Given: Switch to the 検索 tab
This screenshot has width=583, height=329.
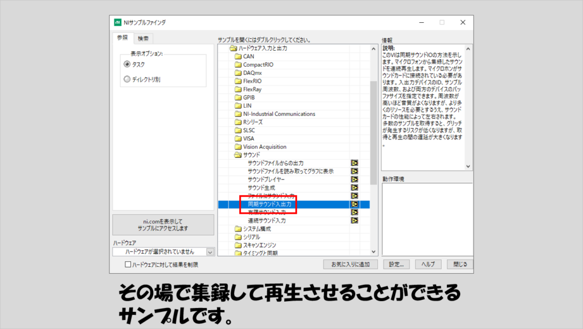Looking at the screenshot, I should (143, 39).
